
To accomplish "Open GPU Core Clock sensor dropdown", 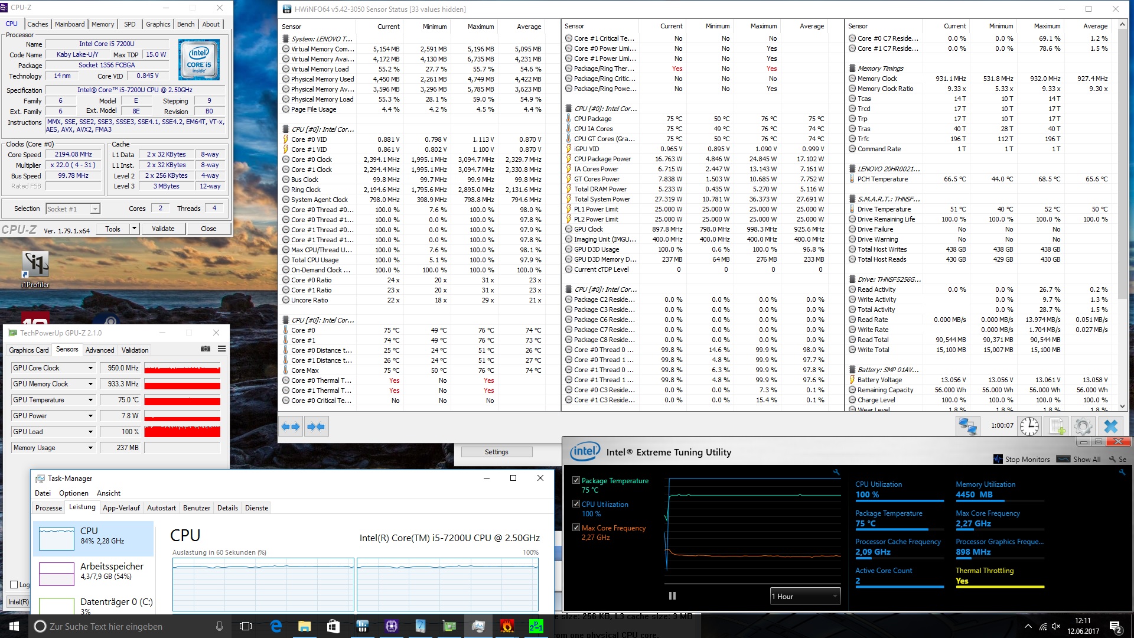I will (x=90, y=368).
